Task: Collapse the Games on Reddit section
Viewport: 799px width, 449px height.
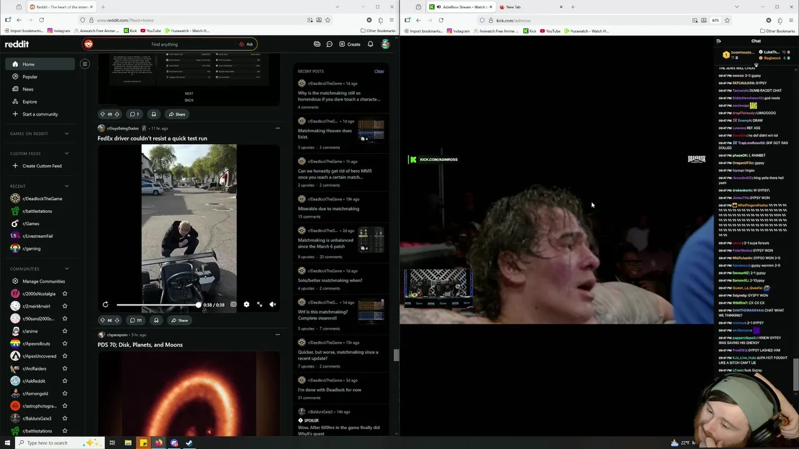Action: pos(67,133)
